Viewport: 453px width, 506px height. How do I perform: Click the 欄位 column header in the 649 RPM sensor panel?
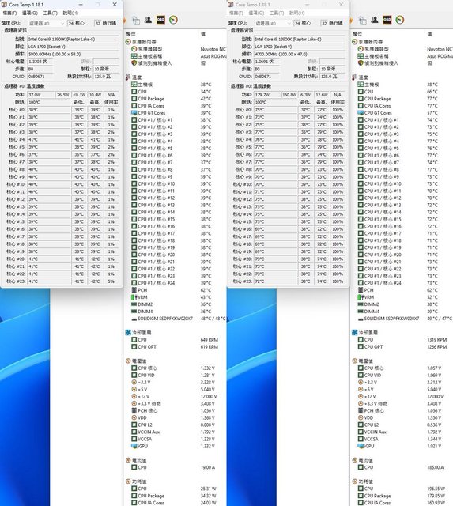pos(131,34)
